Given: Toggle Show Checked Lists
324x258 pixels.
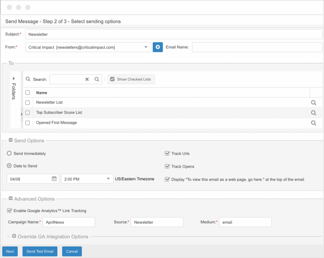Looking at the screenshot, I should (131, 79).
